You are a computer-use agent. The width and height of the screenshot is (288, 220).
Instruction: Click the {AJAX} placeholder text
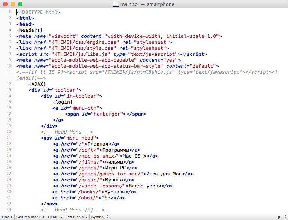click(37, 84)
